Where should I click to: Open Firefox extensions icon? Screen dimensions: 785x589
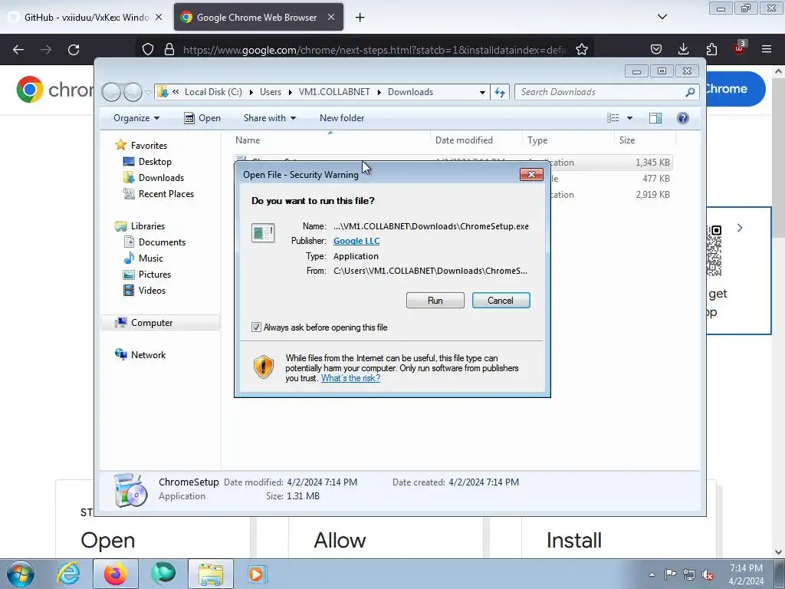point(711,49)
